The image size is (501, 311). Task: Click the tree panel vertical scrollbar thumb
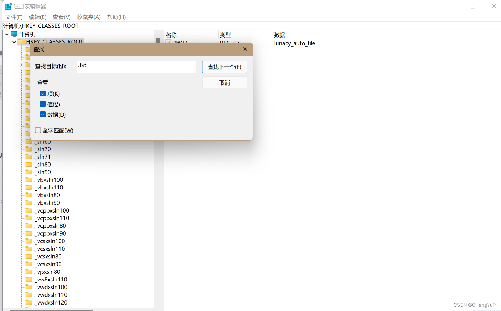[158, 40]
